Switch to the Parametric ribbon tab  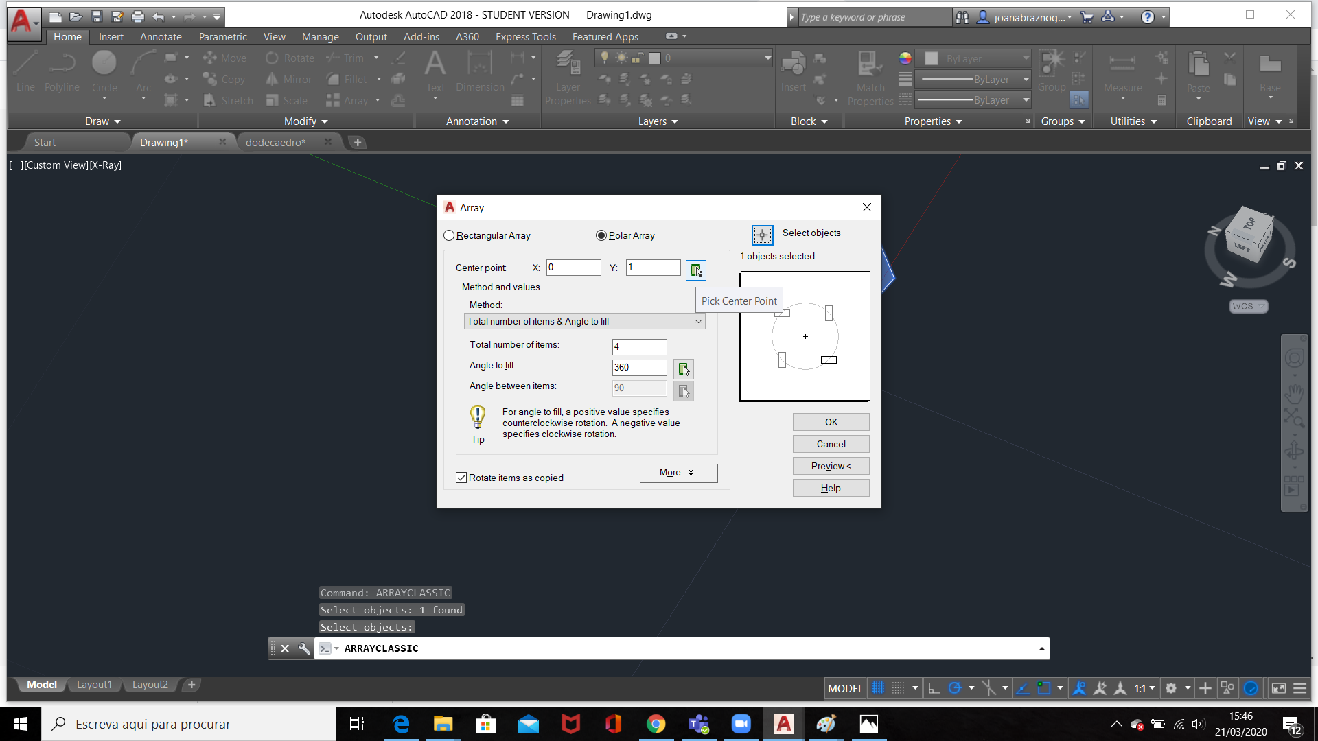(x=223, y=37)
